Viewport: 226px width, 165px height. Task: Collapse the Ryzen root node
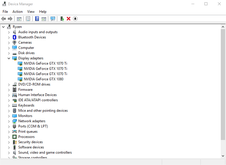pyautogui.click(x=3, y=27)
